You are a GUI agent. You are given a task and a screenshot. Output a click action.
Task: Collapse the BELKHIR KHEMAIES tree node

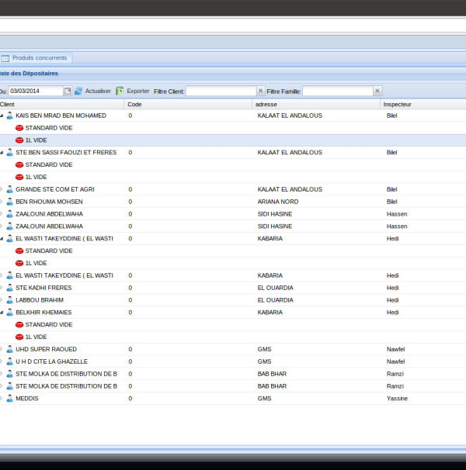coord(2,313)
